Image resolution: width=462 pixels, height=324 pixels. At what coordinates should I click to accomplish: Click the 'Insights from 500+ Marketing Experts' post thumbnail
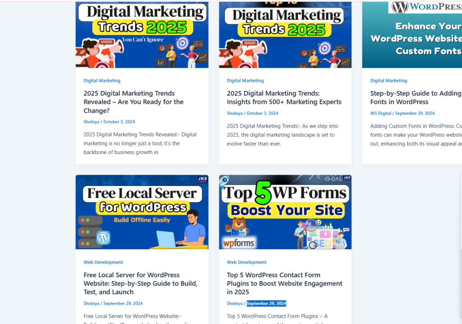point(285,35)
